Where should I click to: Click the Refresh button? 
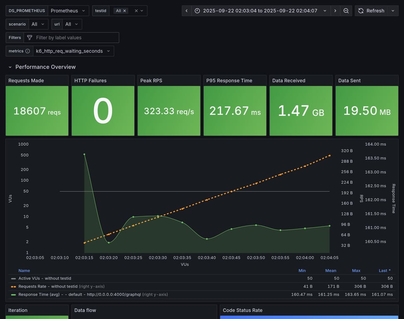coord(371,11)
